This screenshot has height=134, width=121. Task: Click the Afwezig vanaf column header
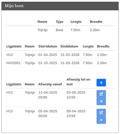(x=50, y=84)
